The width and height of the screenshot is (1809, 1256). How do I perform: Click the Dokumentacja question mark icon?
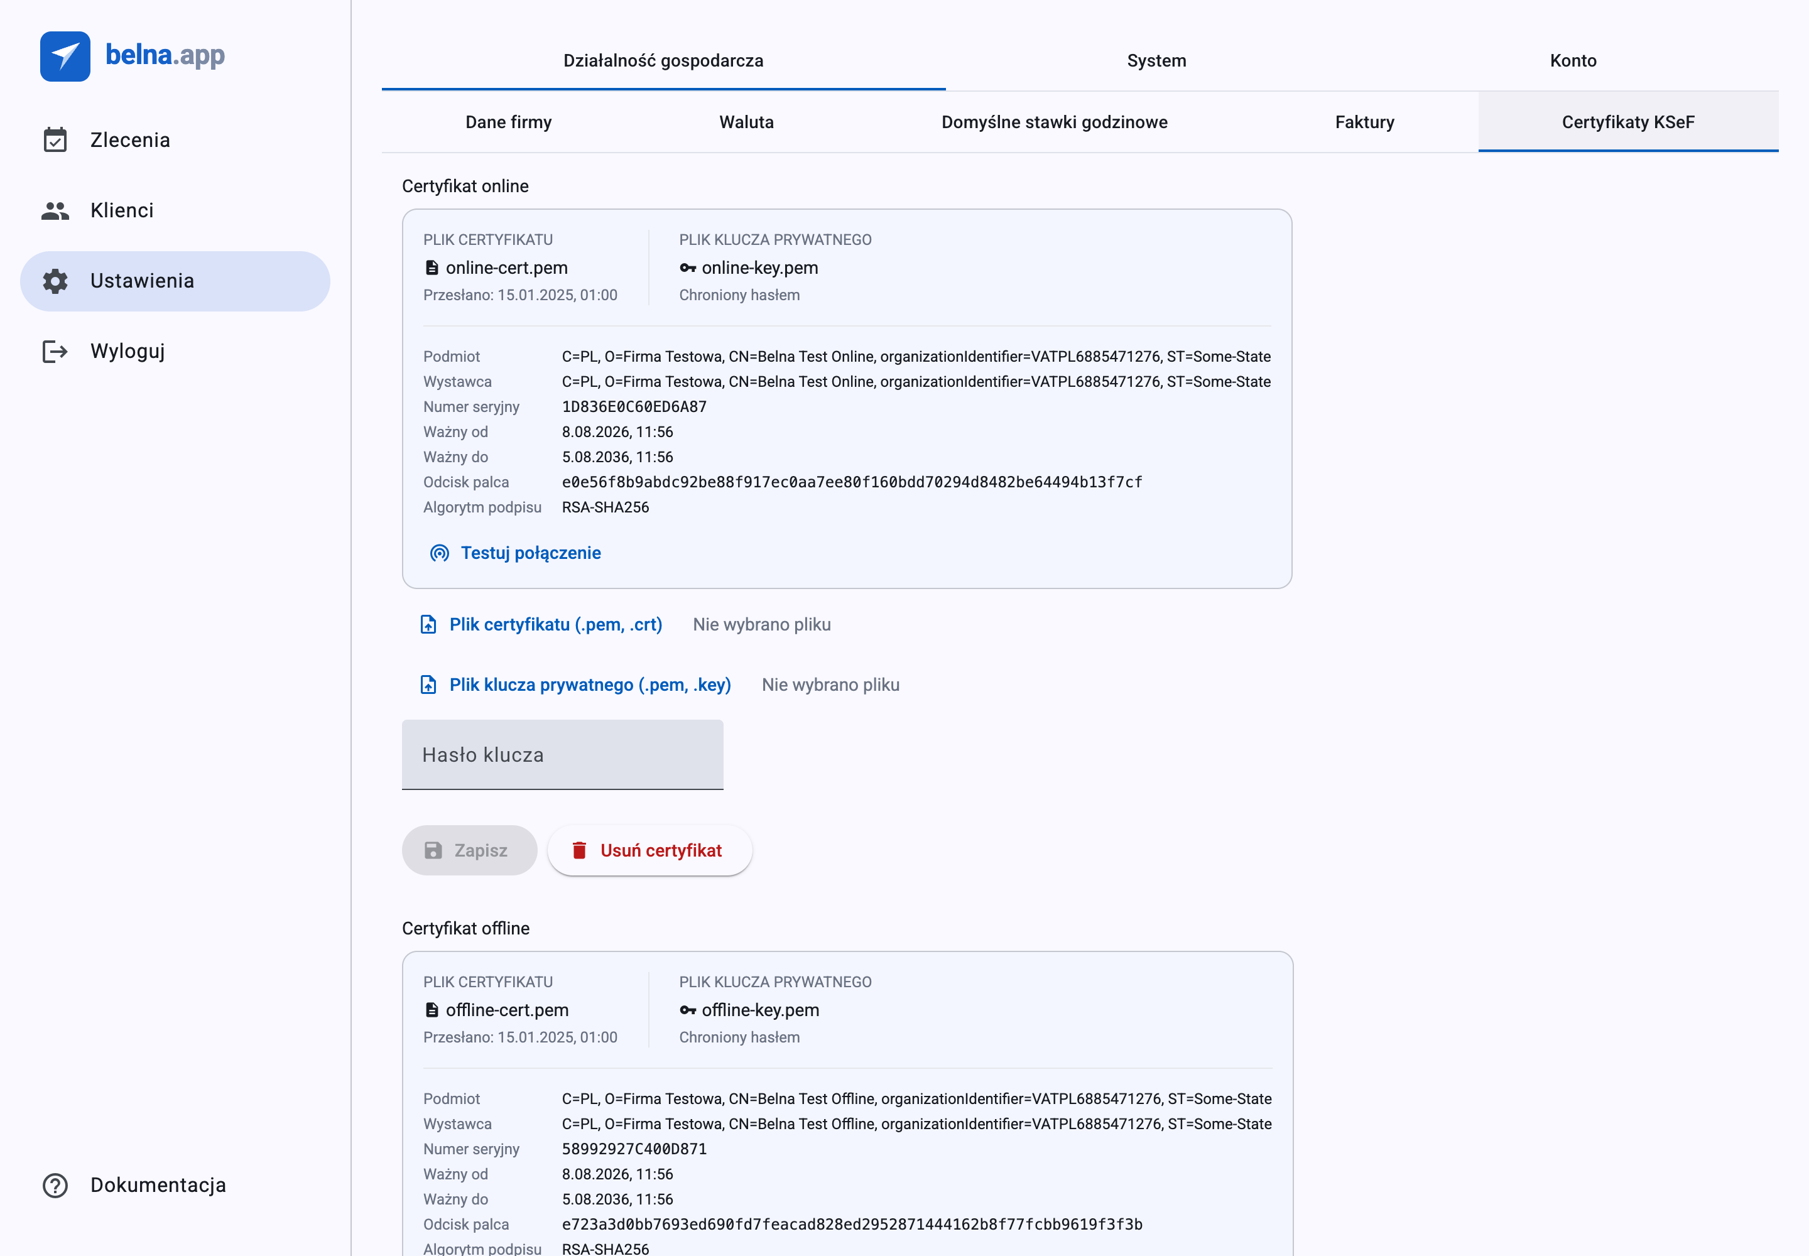(x=55, y=1185)
